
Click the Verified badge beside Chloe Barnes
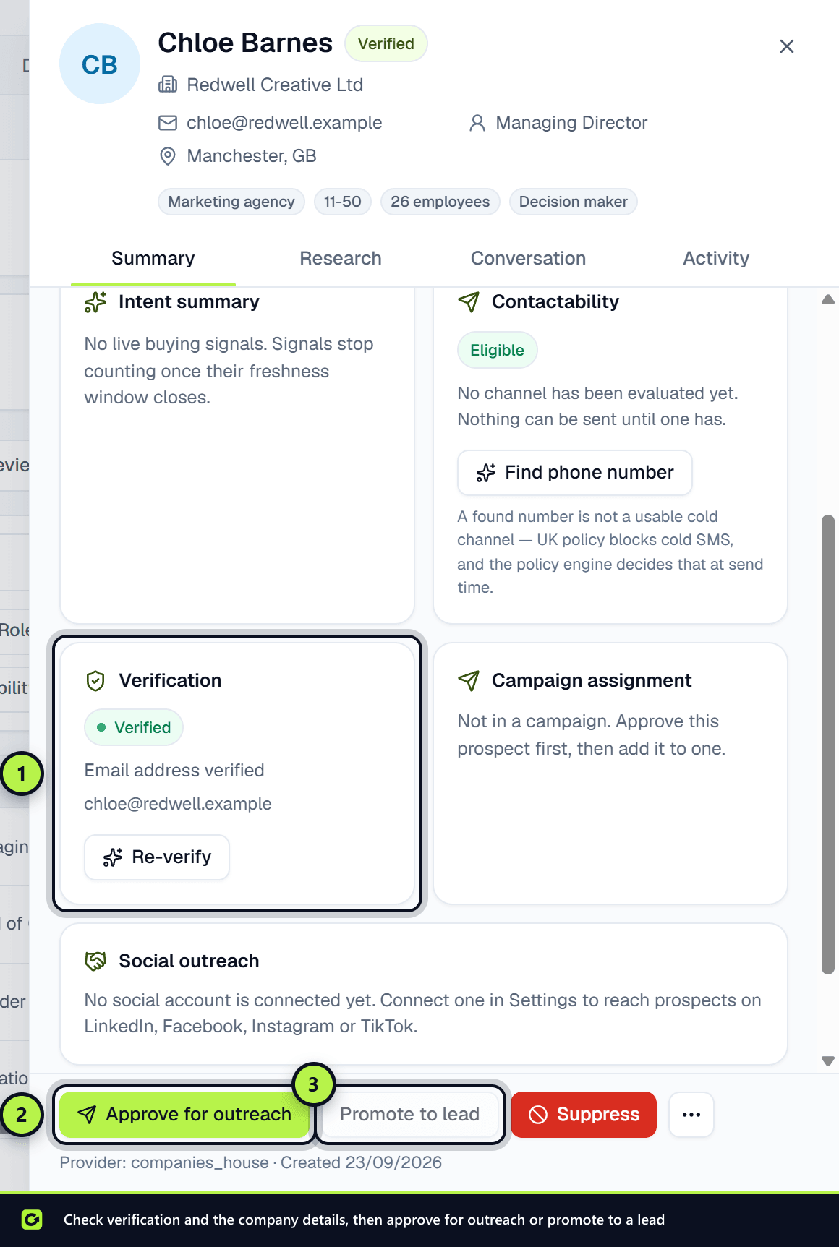[x=386, y=43]
